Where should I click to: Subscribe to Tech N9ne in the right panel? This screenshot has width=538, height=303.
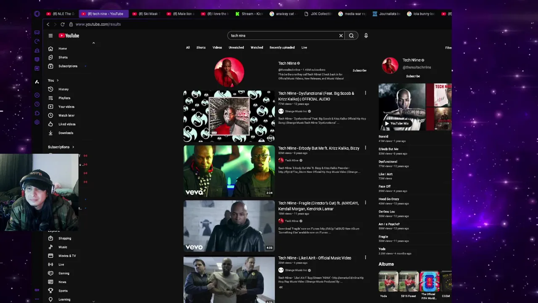pos(413,76)
